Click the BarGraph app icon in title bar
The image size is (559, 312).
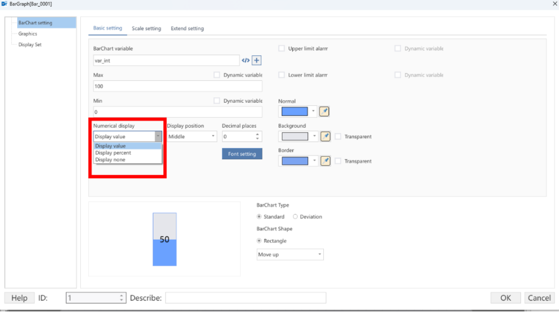click(4, 3)
